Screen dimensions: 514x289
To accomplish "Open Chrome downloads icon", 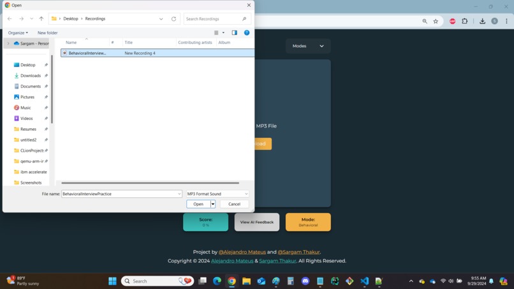I will pyautogui.click(x=482, y=21).
